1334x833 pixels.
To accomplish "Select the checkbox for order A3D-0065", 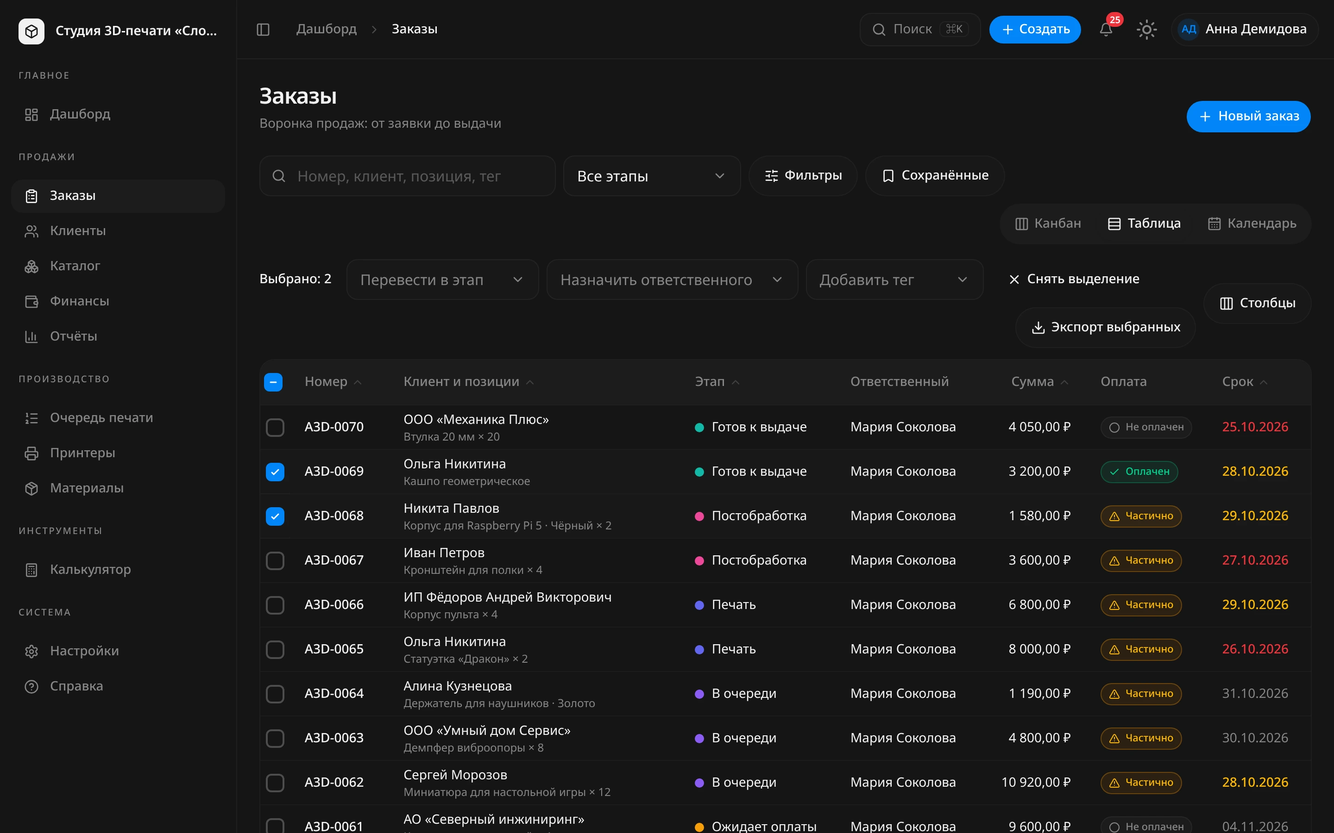I will [x=275, y=650].
